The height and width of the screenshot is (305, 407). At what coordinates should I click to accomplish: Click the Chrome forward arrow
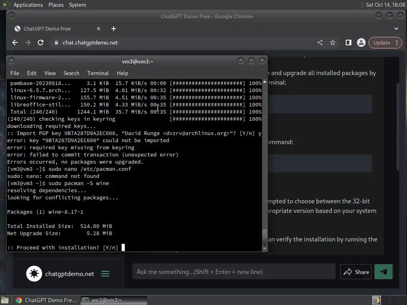[28, 42]
